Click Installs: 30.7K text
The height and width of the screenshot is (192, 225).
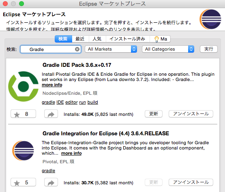(x=99, y=183)
